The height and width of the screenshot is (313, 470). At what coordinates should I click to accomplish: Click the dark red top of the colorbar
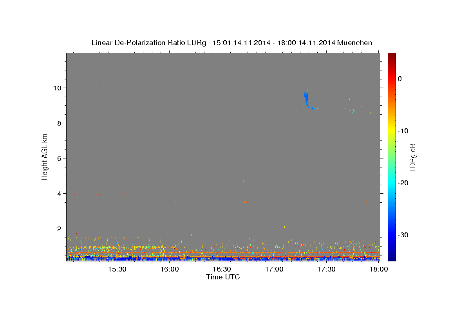click(392, 56)
